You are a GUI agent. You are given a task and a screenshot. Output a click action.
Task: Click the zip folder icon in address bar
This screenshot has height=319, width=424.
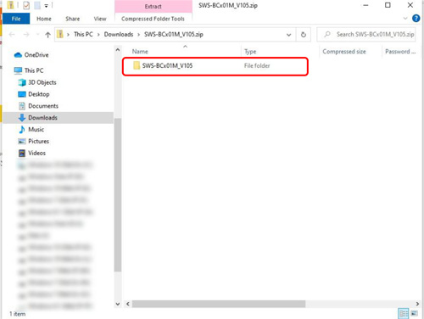tap(60, 34)
